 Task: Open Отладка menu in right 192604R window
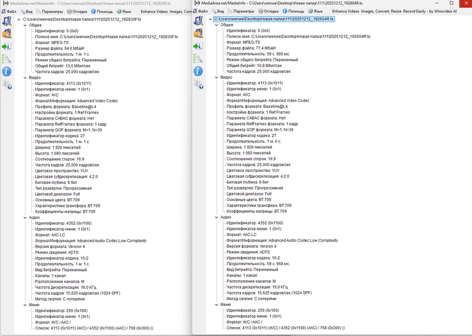pyautogui.click(x=268, y=11)
